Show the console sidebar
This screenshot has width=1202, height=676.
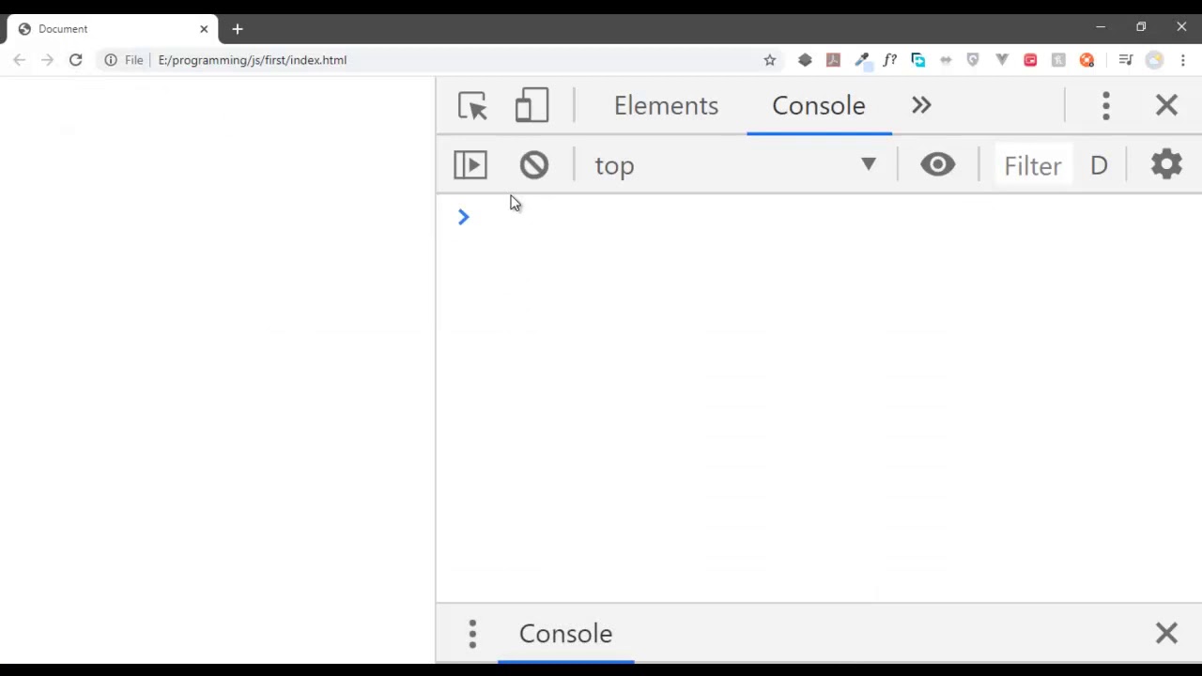coord(470,165)
